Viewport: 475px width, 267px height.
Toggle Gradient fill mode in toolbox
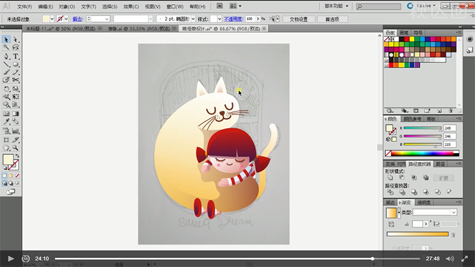click(11, 176)
